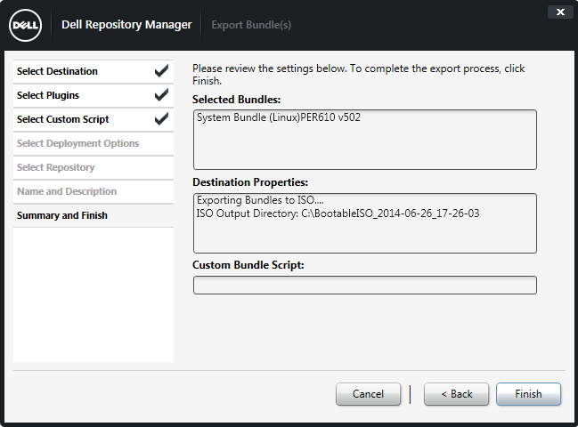Click the ISO Output Directory path line
The height and width of the screenshot is (427, 578).
[338, 213]
